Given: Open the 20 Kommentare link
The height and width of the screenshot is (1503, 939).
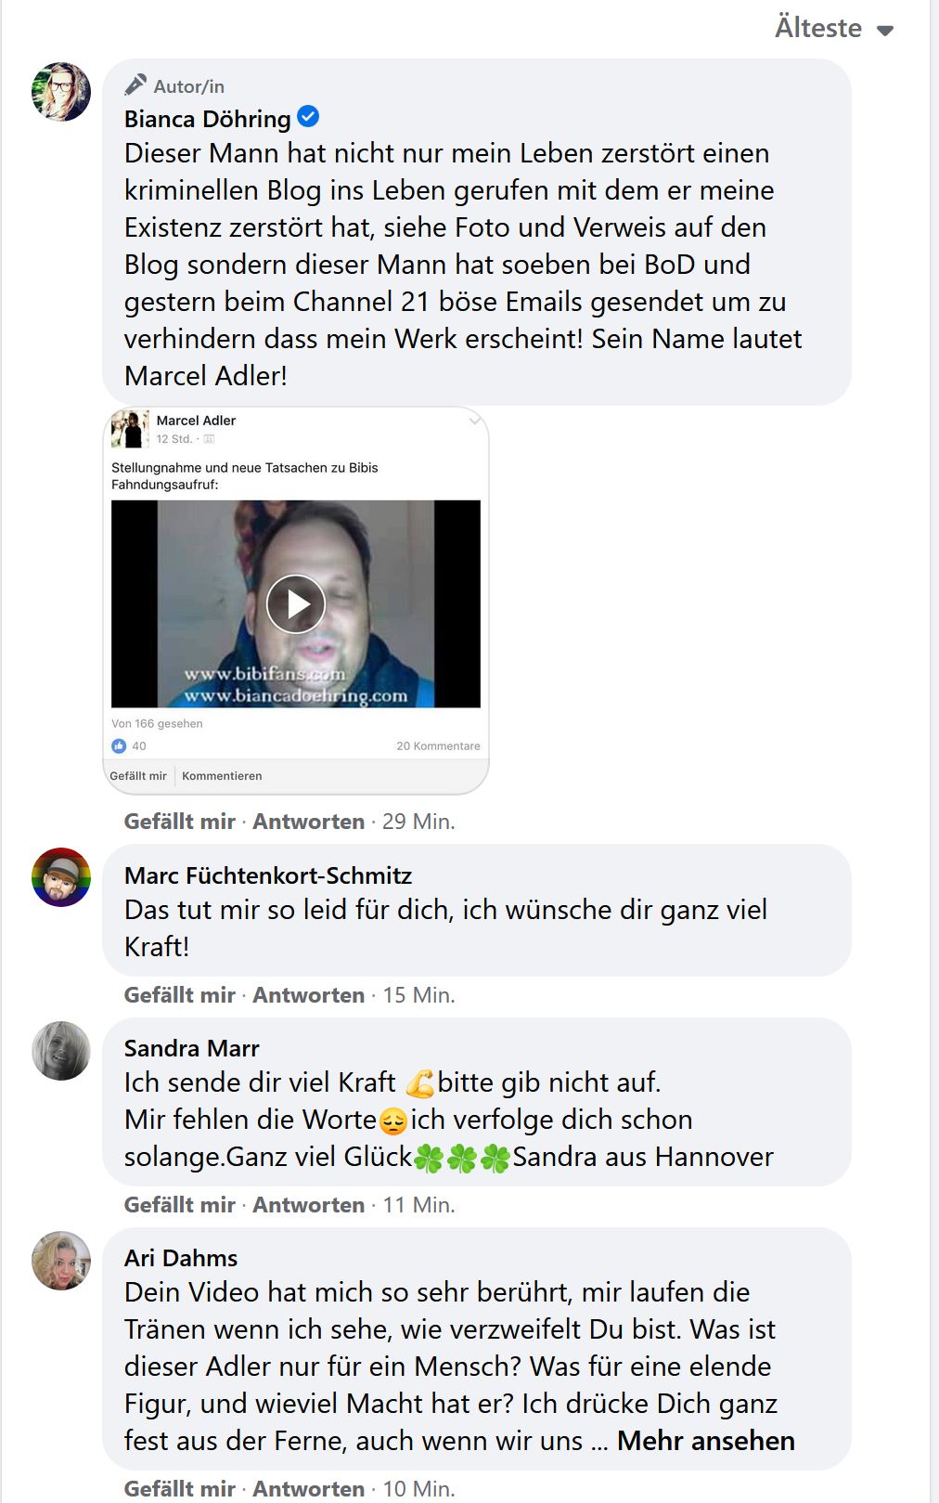Looking at the screenshot, I should [438, 745].
